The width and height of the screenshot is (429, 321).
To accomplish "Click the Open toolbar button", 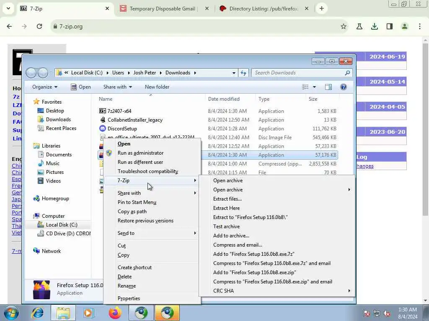I will (x=81, y=87).
